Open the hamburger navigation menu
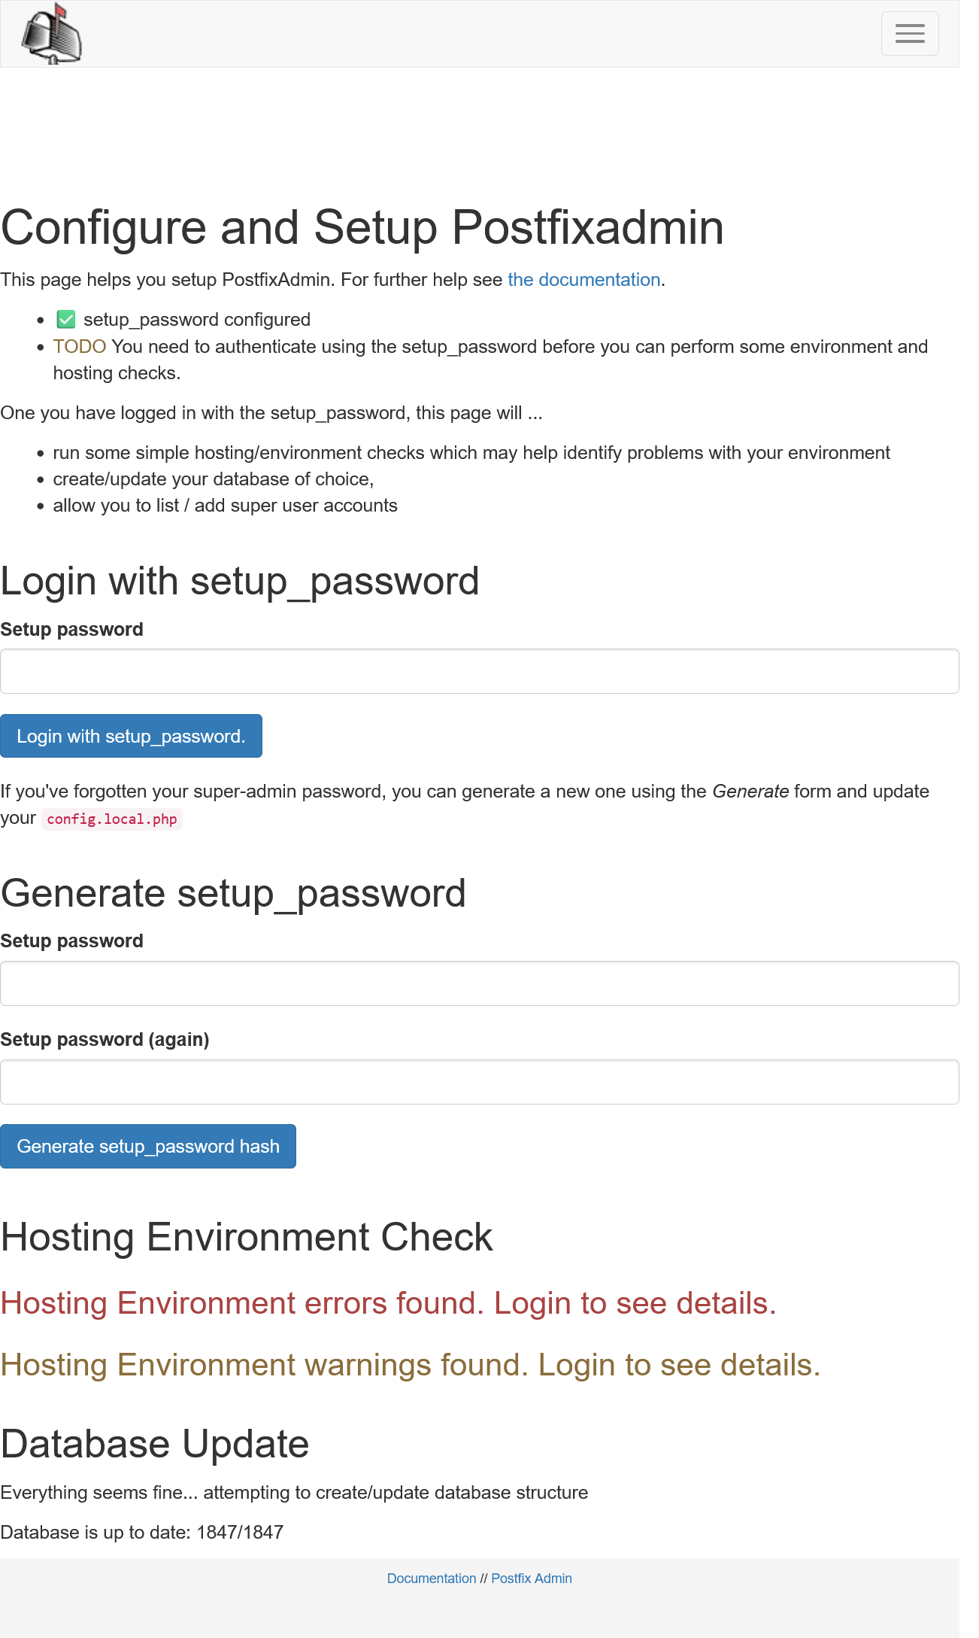979x1638 pixels. [910, 33]
